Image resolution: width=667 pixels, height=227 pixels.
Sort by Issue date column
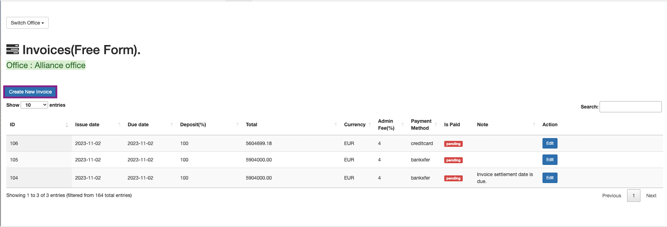tap(87, 125)
